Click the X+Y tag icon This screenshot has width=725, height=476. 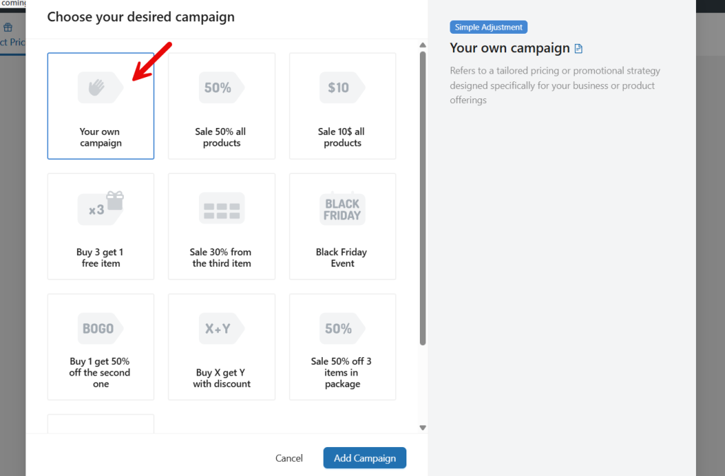click(x=221, y=327)
